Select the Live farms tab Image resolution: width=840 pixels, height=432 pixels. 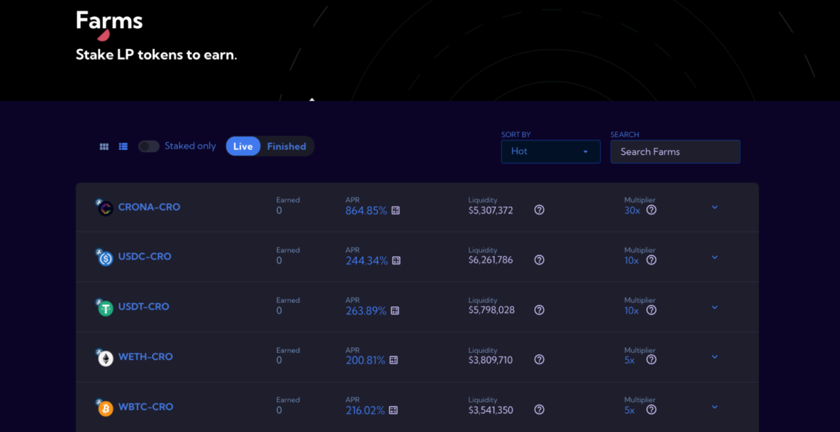(x=243, y=146)
